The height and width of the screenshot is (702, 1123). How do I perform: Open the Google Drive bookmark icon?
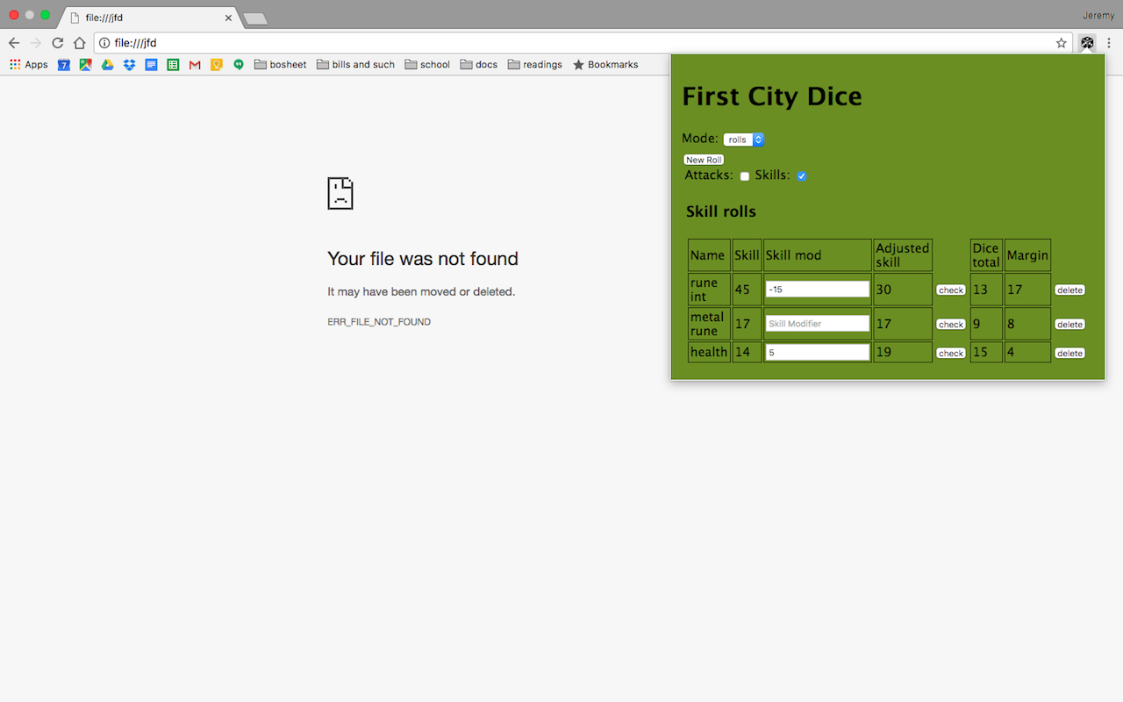point(107,64)
